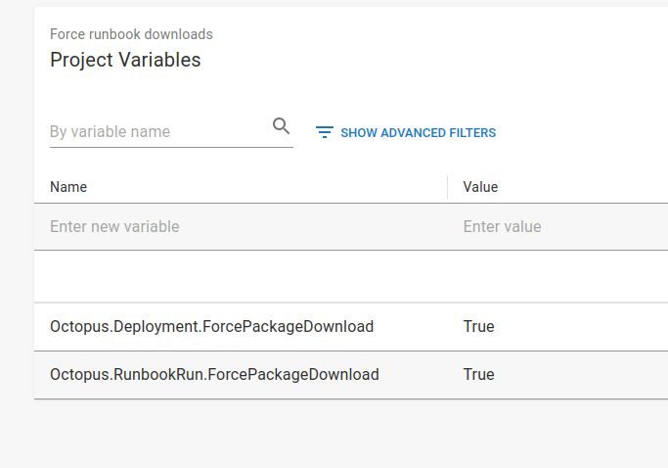668x468 pixels.
Task: Click 'Force runbook downloads' project breadcrumb
Action: [131, 34]
